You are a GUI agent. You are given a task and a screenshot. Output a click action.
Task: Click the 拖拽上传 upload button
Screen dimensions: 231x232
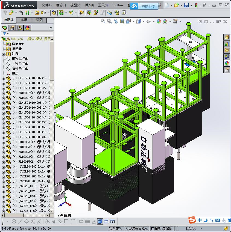pos(144,6)
